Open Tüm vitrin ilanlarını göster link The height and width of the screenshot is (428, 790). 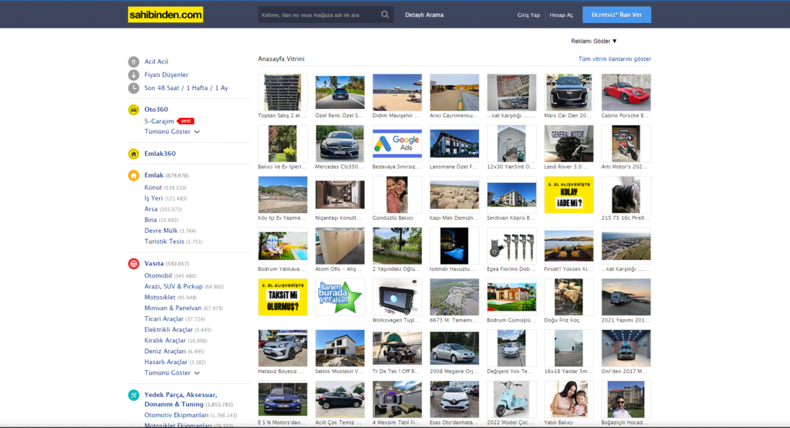pyautogui.click(x=614, y=59)
